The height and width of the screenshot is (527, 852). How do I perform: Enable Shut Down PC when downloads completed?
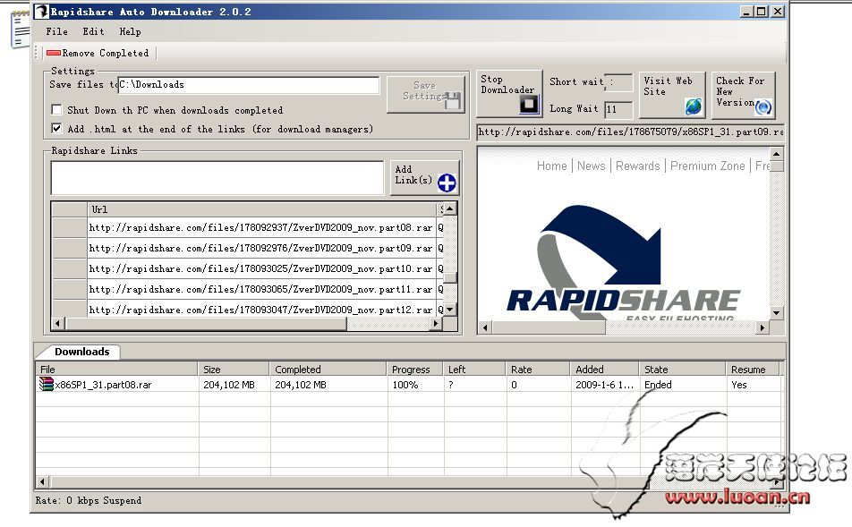click(56, 110)
